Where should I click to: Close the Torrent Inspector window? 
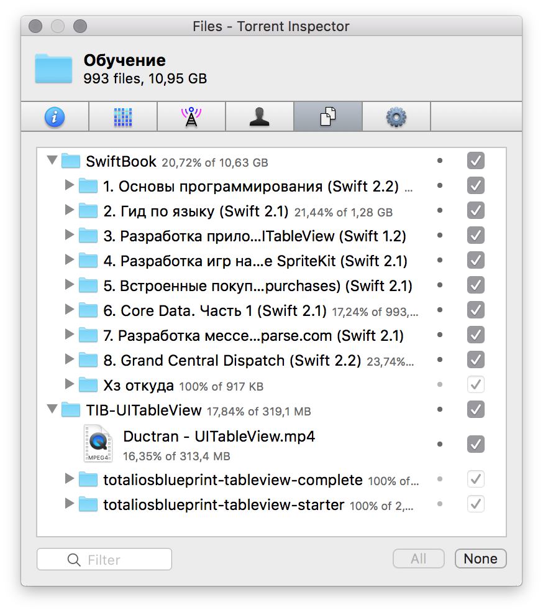tap(35, 26)
